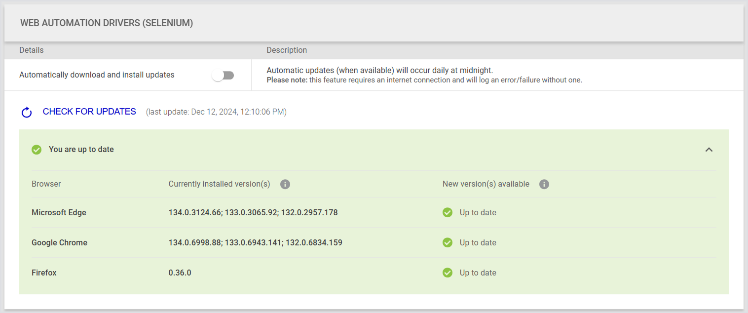Click the last update timestamp text

click(x=216, y=112)
